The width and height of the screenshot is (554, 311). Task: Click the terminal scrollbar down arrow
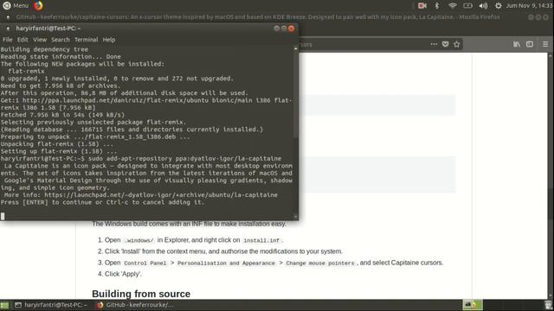(x=296, y=217)
